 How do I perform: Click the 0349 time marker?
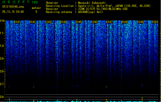(140, 22)
